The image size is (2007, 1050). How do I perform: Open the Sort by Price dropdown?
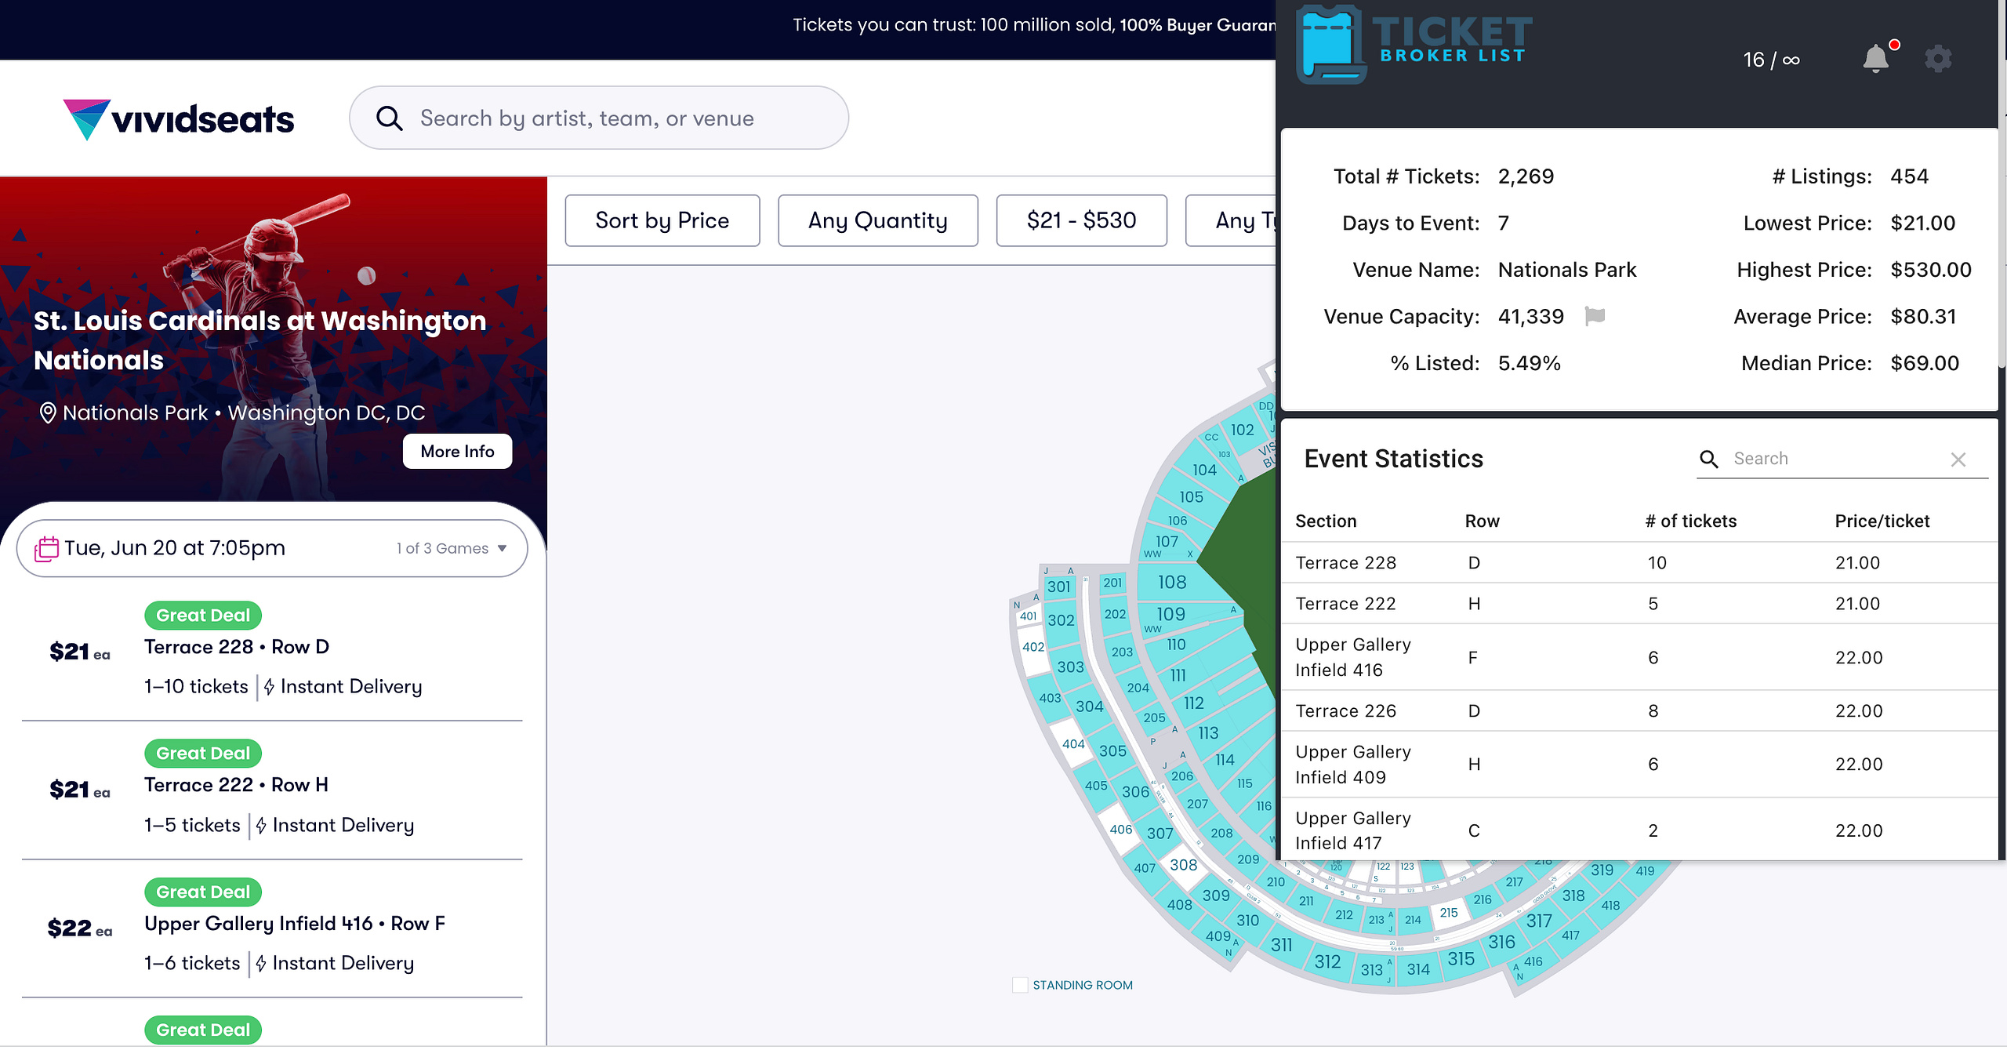(x=662, y=220)
